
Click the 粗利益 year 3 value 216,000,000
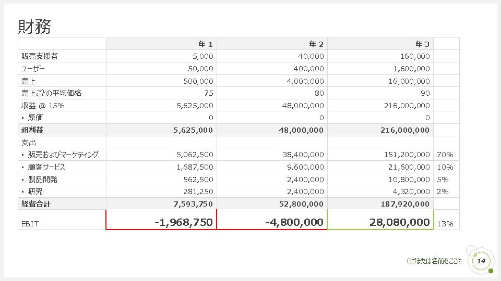click(405, 130)
